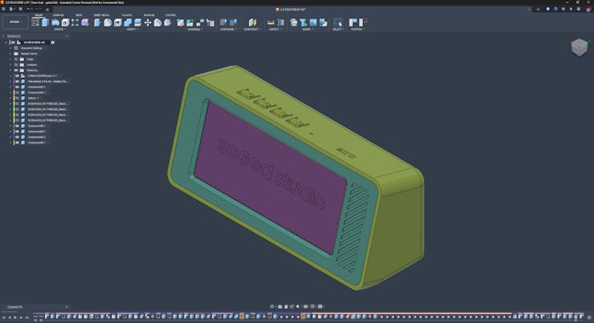Toggle visibility of the Origin folder
The height and width of the screenshot is (323, 594).
16,59
